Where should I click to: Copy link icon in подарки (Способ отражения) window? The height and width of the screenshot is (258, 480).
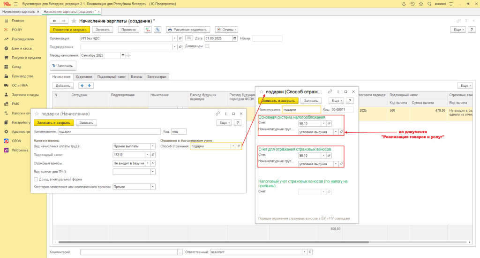[x=330, y=91]
